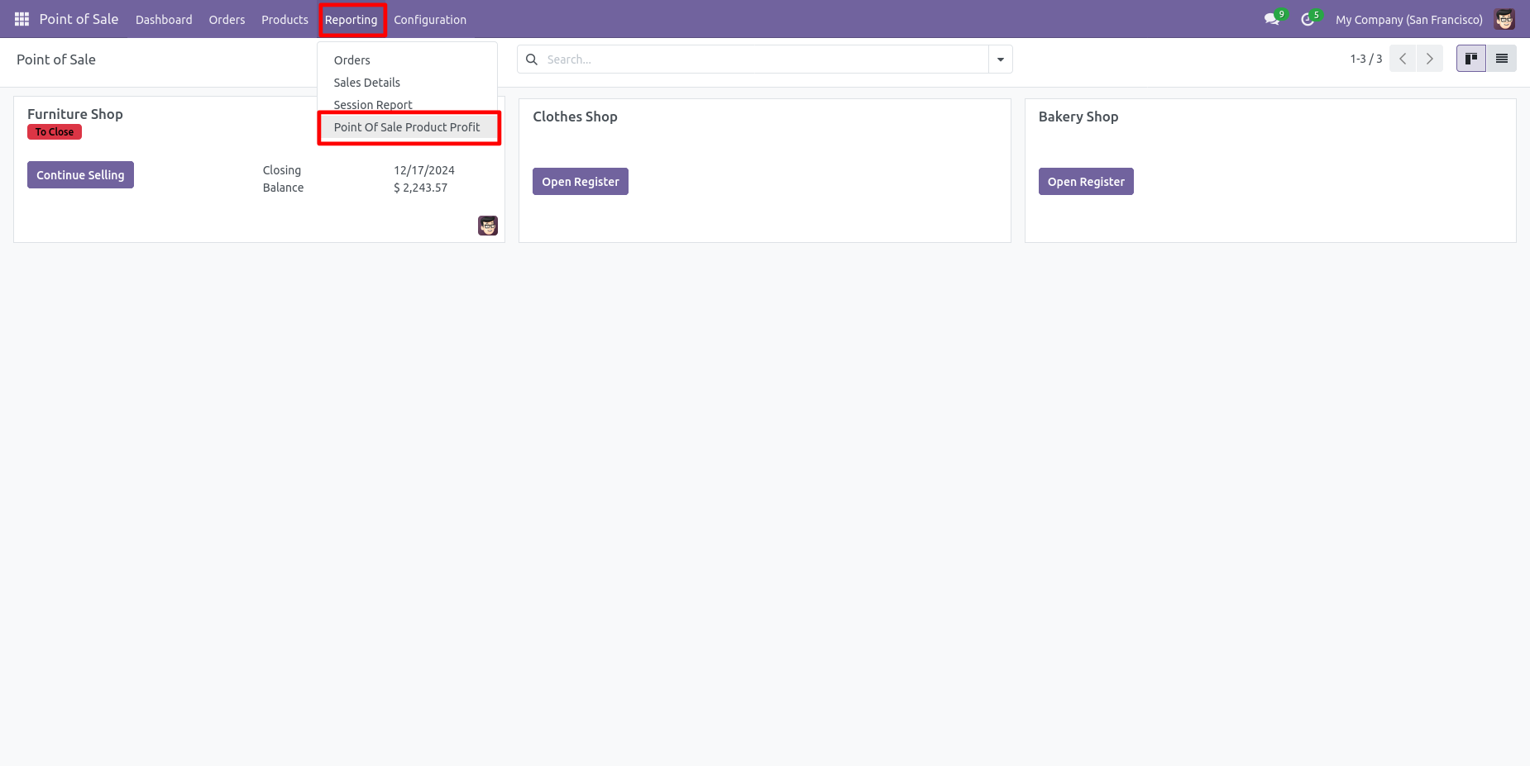Focus the Search input field
The image size is (1530, 766).
point(765,59)
